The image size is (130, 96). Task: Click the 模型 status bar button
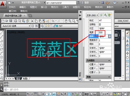tap(86, 94)
